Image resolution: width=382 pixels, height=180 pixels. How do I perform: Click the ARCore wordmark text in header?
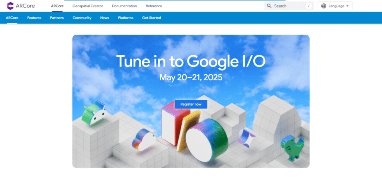[x=25, y=6]
